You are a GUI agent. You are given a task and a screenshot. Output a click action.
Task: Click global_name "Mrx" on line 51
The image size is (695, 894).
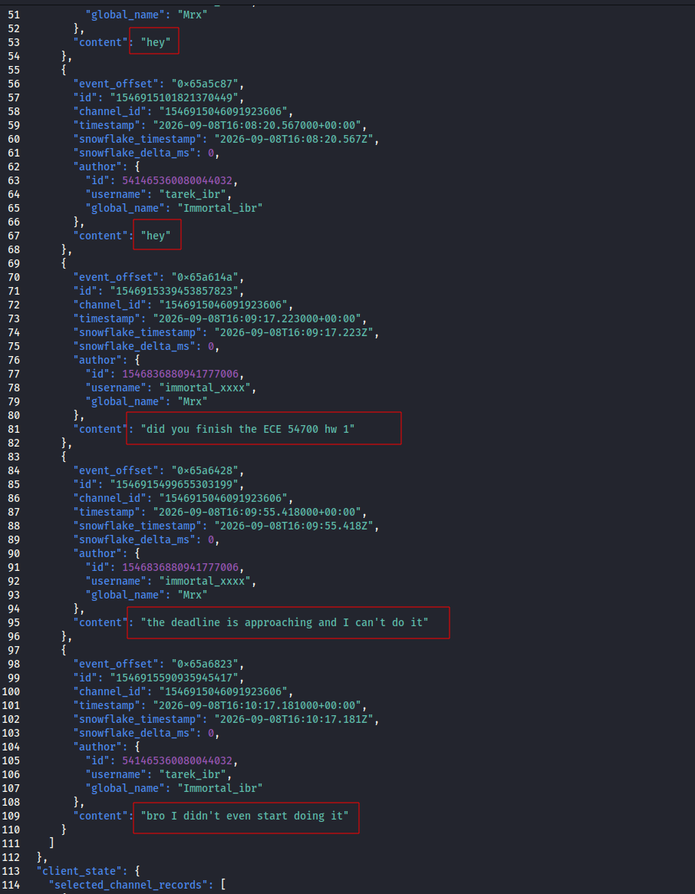coord(193,15)
